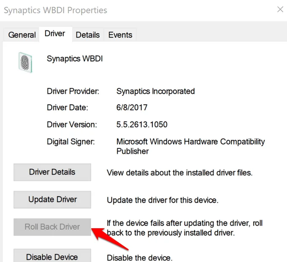Open the Details tab

(x=88, y=35)
